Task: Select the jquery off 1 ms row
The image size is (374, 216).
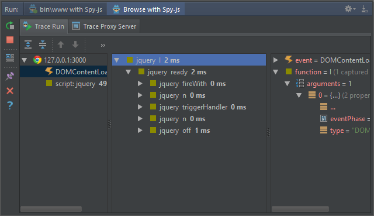Action: [189, 130]
